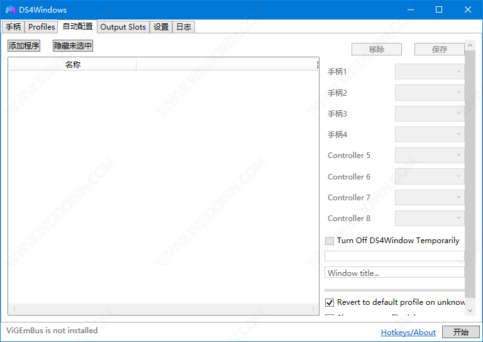Open the Controller 7 profile dropdown
Image resolution: width=483 pixels, height=342 pixels.
430,197
